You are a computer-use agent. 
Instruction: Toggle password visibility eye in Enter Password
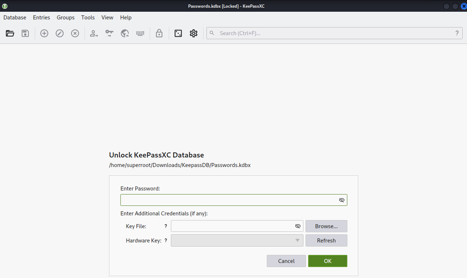[342, 200]
